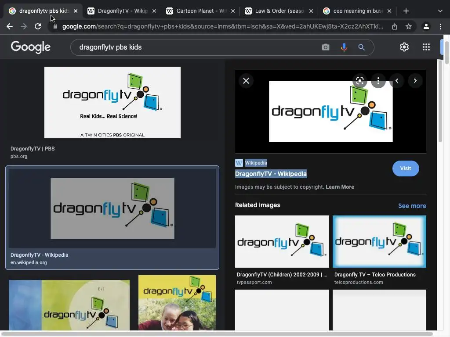This screenshot has width=450, height=337.
Task: Open the blue-green E/I dragonflytv image
Action: pos(69,305)
